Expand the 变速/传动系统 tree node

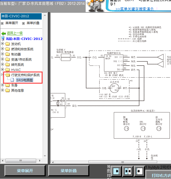[x=2, y=59]
